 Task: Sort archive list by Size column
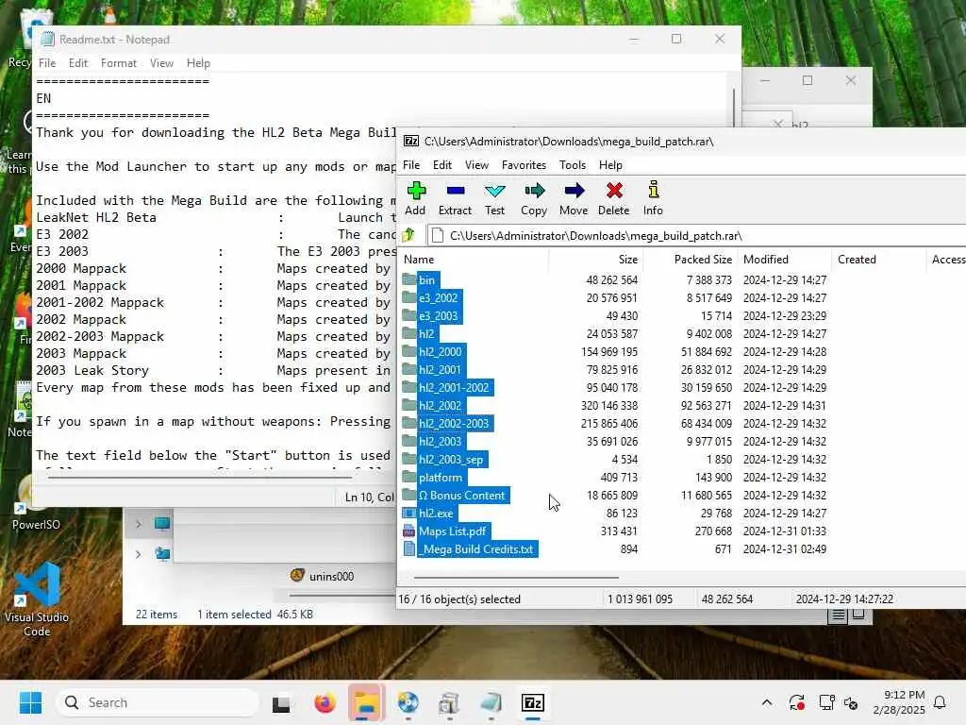[596, 260]
